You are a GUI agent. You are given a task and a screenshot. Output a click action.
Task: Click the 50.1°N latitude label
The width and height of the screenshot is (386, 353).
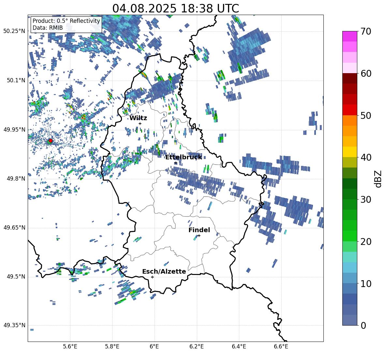[x=16, y=80]
